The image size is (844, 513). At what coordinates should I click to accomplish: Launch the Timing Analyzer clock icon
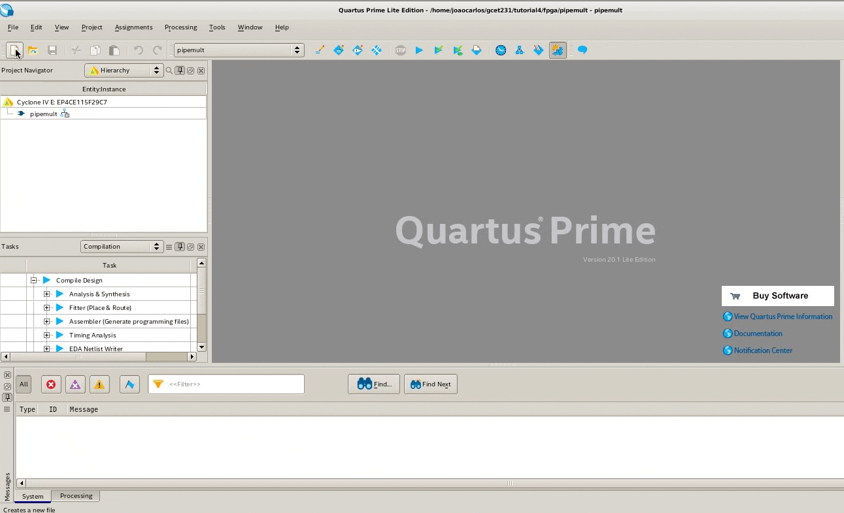tap(501, 50)
